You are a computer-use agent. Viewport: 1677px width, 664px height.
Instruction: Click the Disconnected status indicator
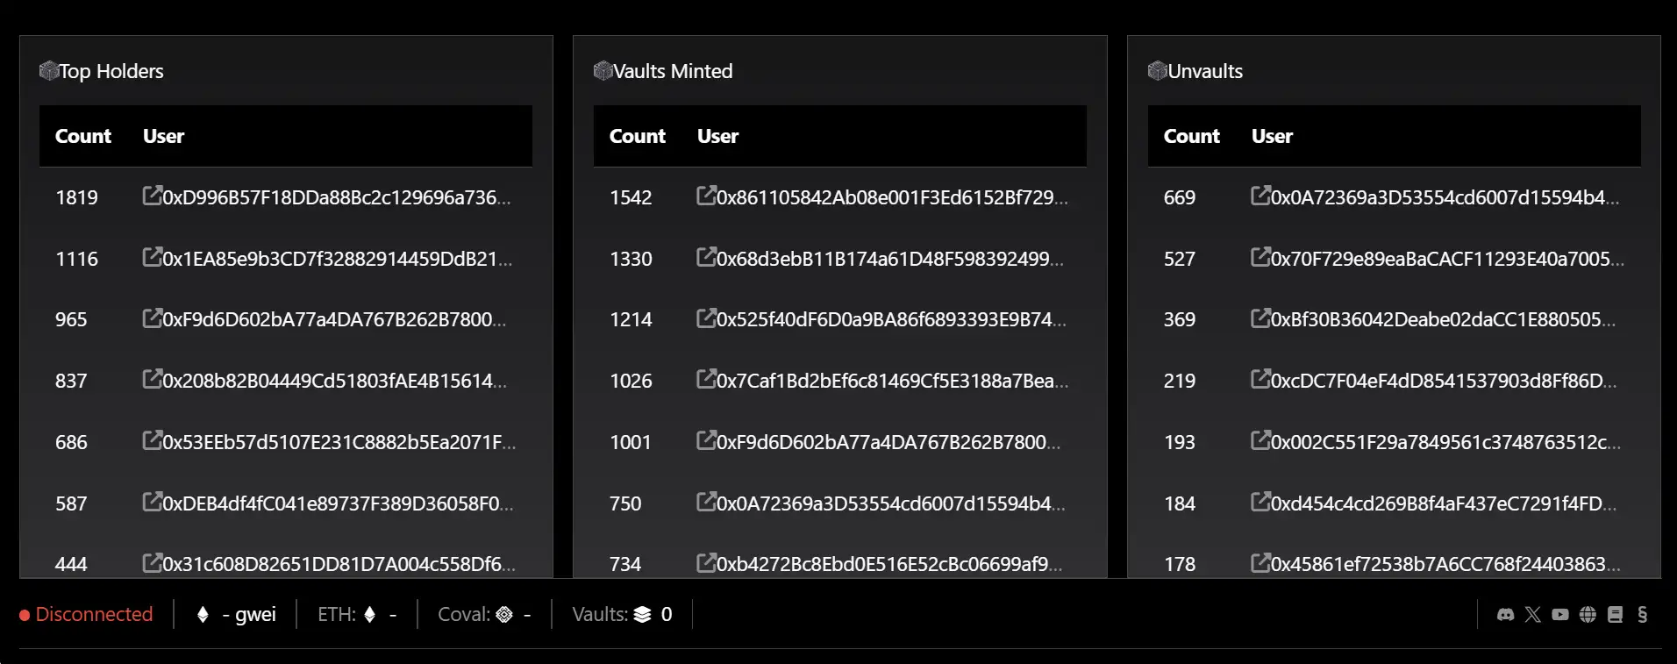point(86,615)
